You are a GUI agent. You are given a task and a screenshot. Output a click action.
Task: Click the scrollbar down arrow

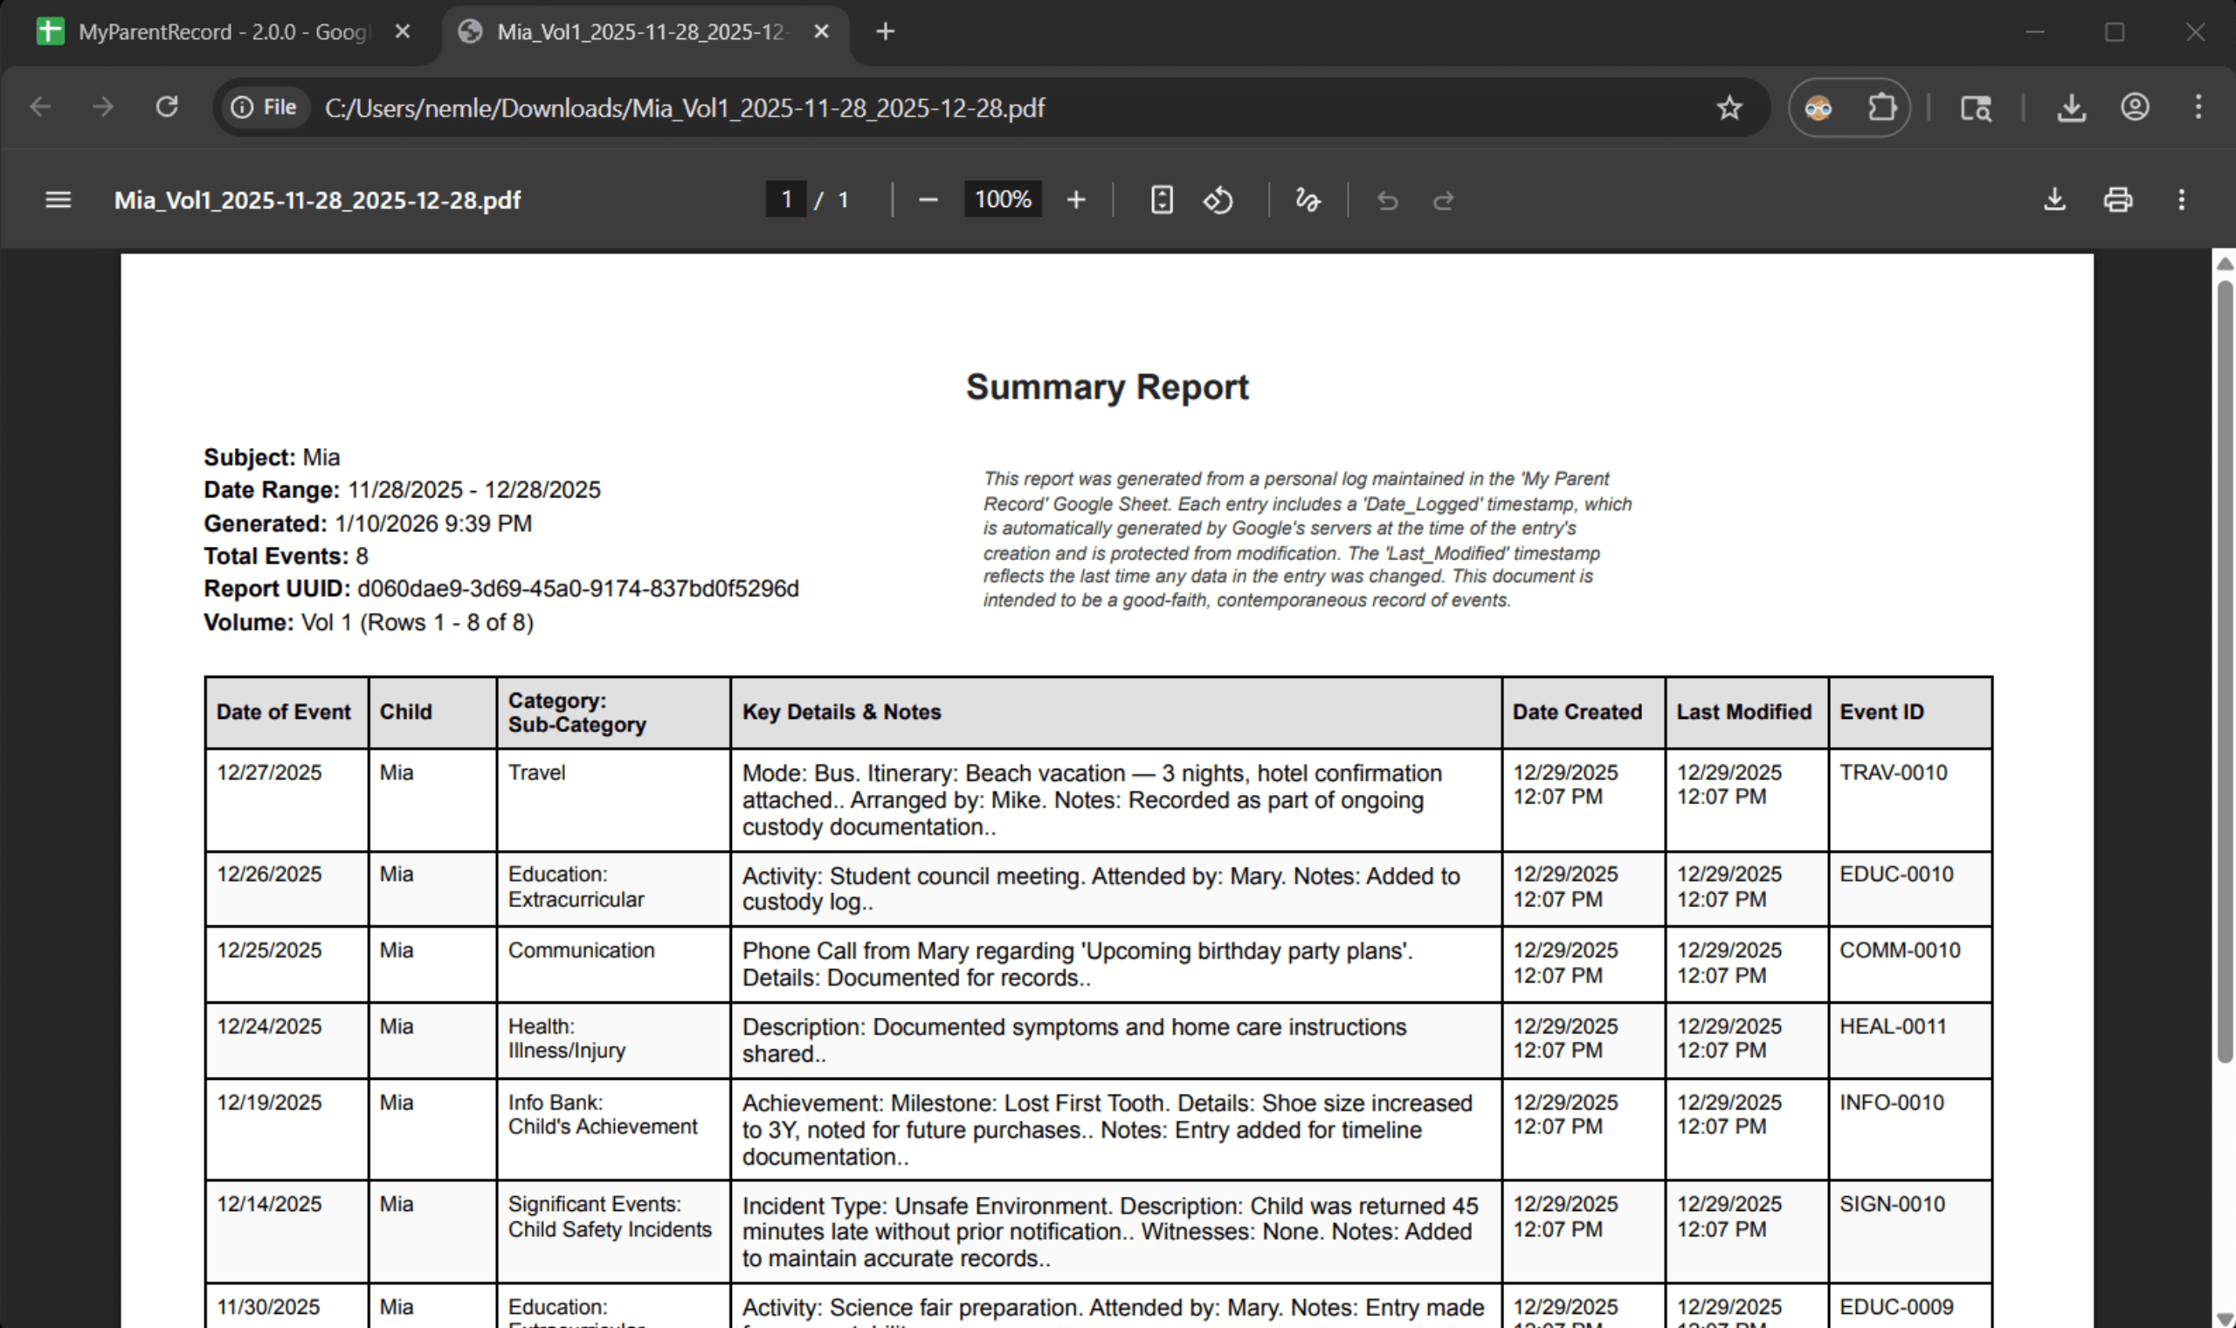2225,1318
